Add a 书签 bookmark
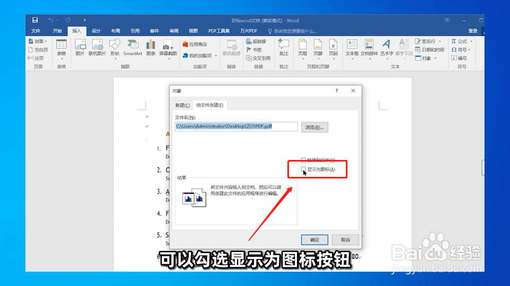Viewport: 510px width, 286px height. [254, 50]
